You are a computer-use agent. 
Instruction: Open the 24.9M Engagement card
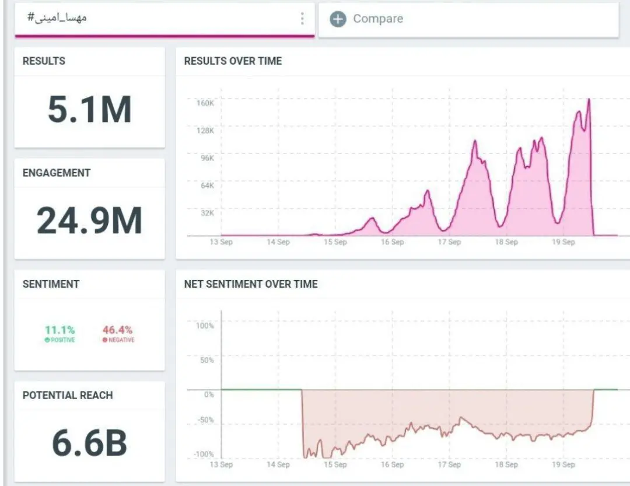pyautogui.click(x=90, y=209)
